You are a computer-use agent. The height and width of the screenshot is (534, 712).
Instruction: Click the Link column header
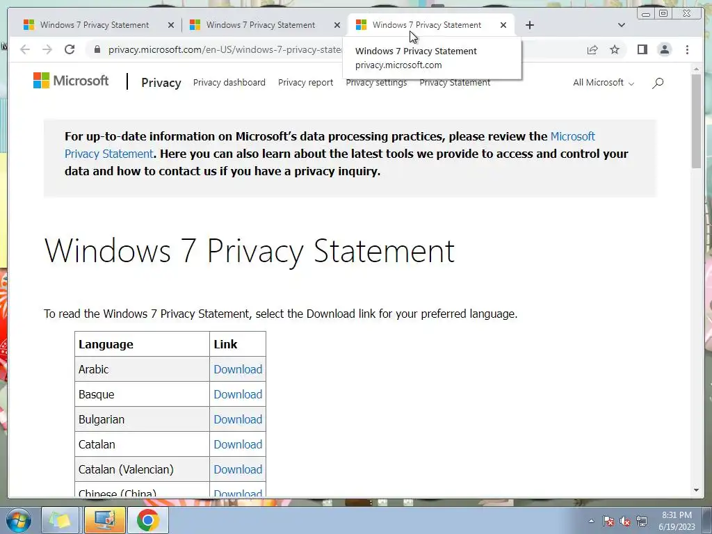pos(238,343)
